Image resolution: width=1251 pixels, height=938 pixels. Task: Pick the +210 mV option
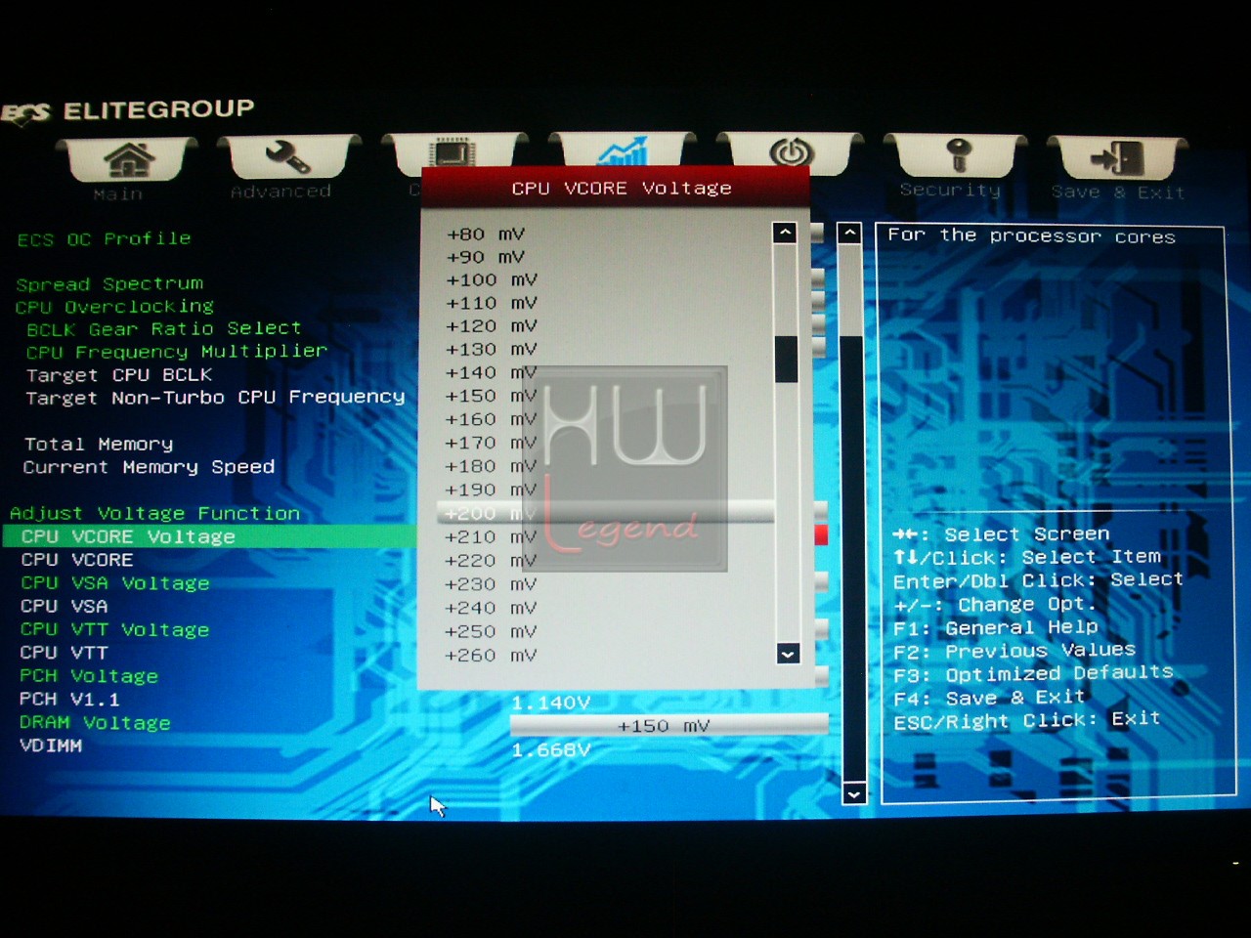click(491, 536)
